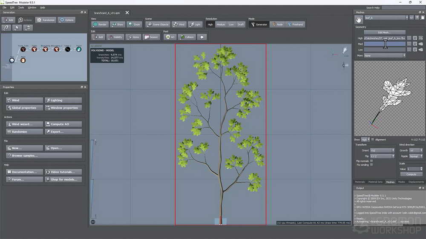Viewport: 426px width, 239px height.
Task: Switch to the Materials tab
Action: click(360, 182)
